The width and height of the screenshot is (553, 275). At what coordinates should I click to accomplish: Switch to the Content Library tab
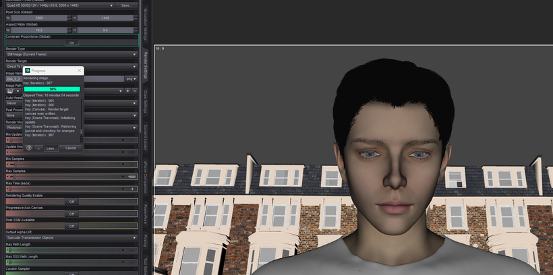[145, 137]
